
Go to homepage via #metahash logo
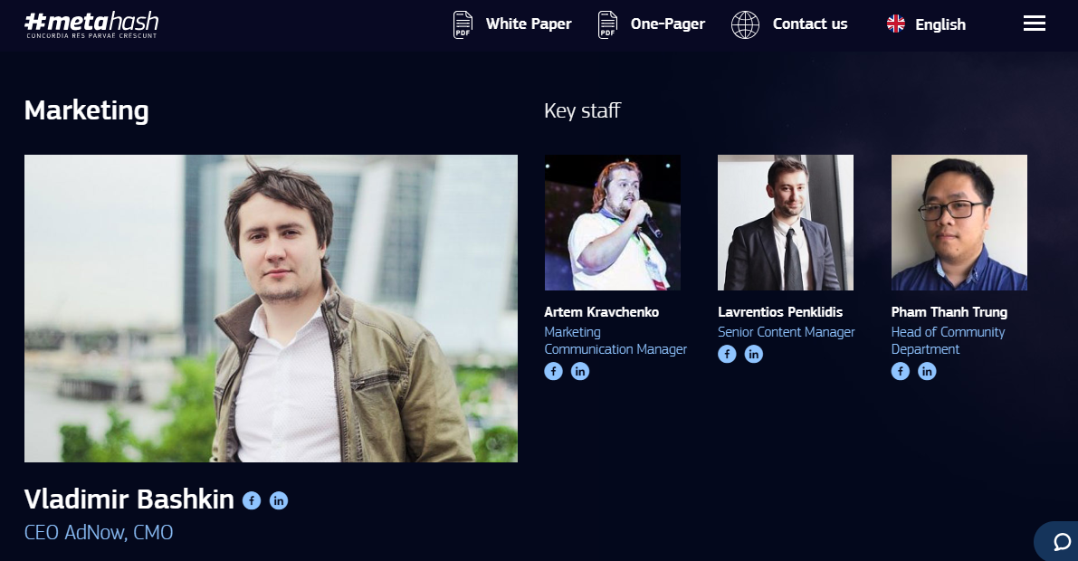coord(91,24)
